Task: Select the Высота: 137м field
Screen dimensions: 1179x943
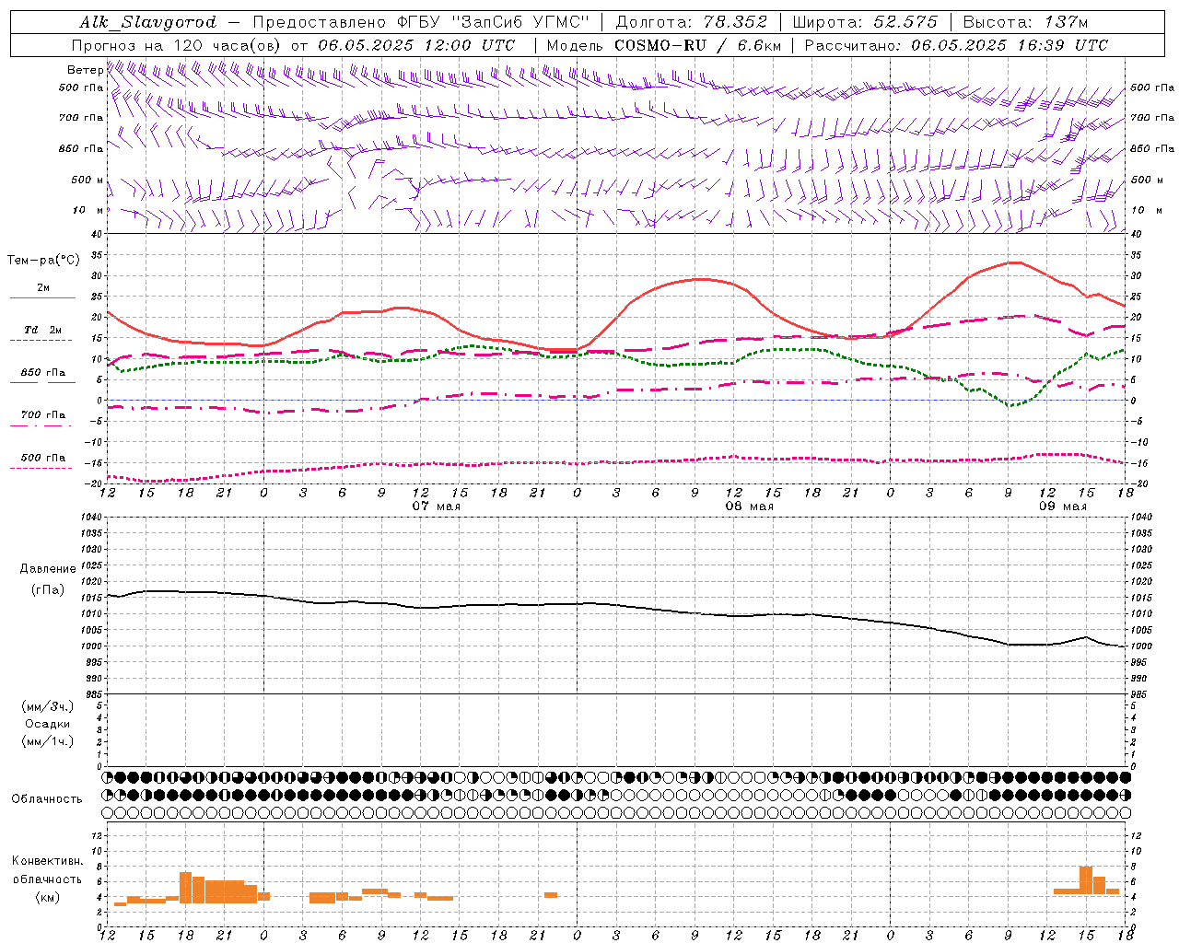Action: pyautogui.click(x=1025, y=22)
